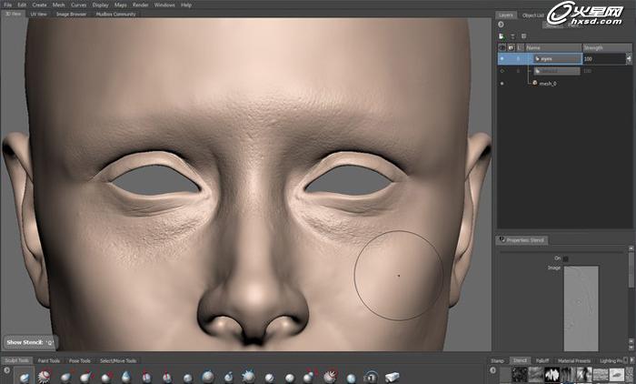Enable the stencil On checkbox
This screenshot has height=384, width=636.
[565, 258]
